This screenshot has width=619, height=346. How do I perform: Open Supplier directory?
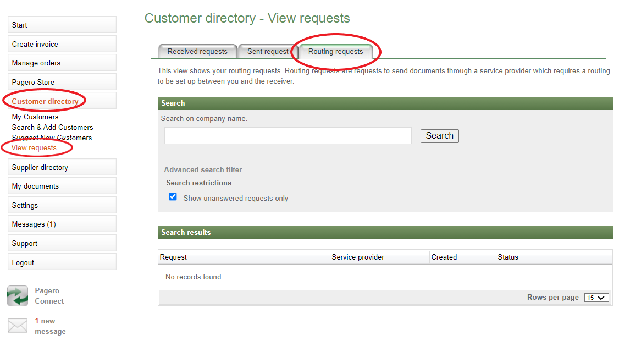(x=62, y=167)
